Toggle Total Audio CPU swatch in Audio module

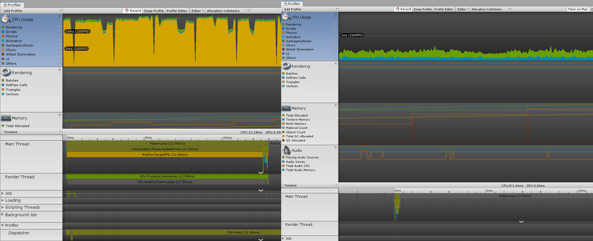click(x=283, y=166)
